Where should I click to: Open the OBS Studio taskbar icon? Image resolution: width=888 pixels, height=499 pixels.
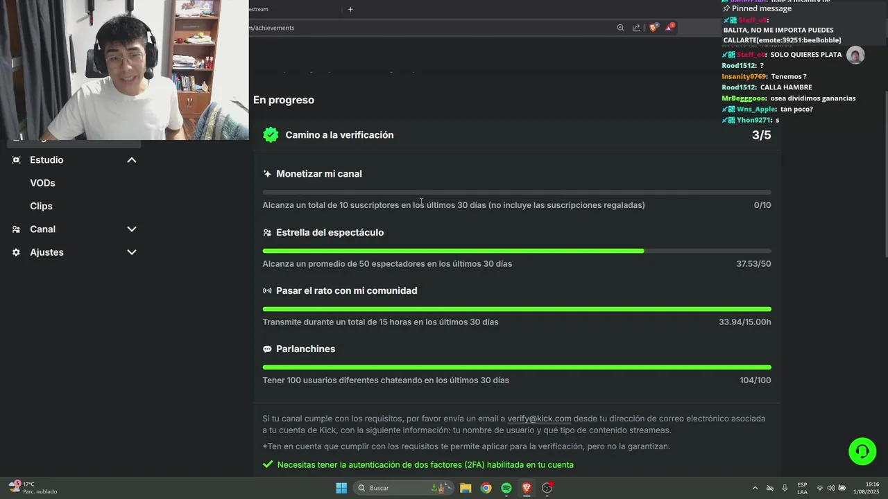click(x=547, y=488)
